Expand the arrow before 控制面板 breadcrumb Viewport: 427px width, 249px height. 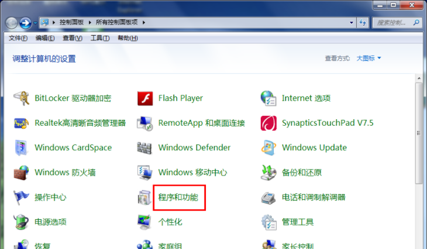click(x=54, y=22)
